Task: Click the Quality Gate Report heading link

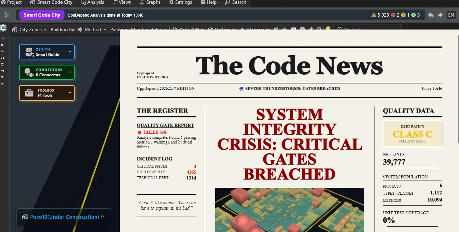Action: coord(165,125)
